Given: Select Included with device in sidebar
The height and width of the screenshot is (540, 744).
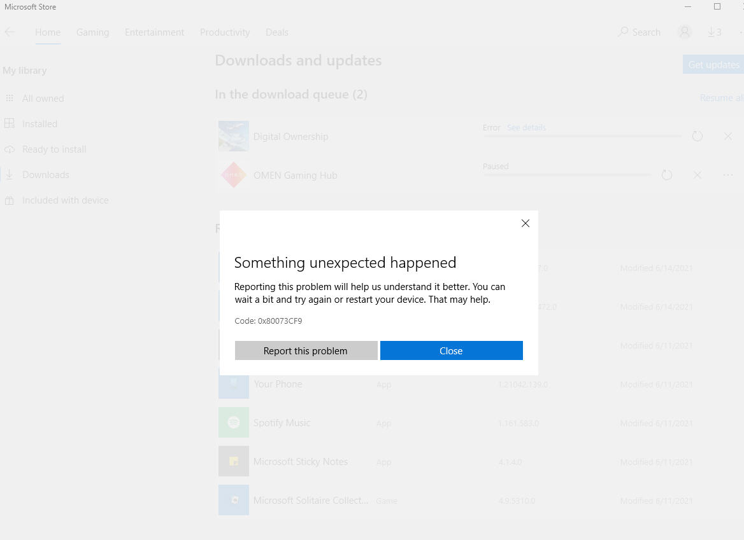Looking at the screenshot, I should pyautogui.click(x=66, y=200).
